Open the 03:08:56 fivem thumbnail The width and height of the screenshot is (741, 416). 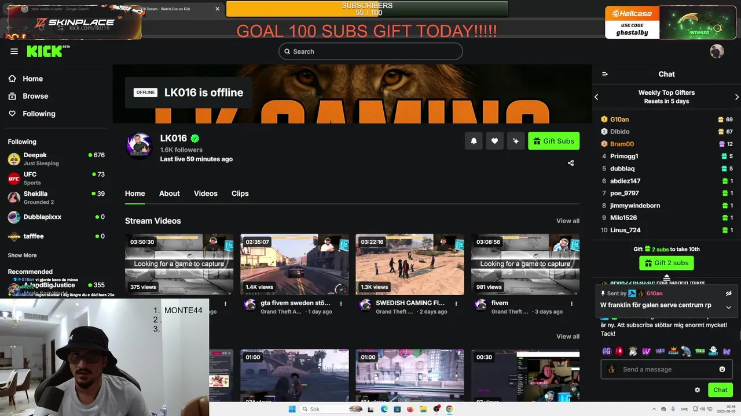(525, 265)
